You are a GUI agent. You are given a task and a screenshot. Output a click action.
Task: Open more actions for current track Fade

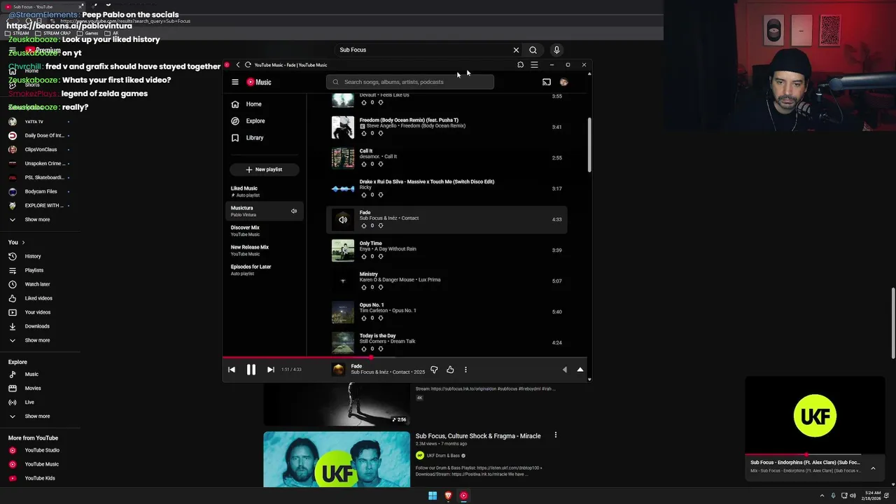click(465, 370)
